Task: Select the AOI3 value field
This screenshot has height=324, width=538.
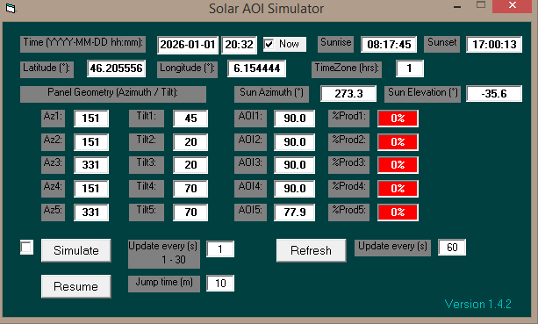Action: pyautogui.click(x=294, y=165)
